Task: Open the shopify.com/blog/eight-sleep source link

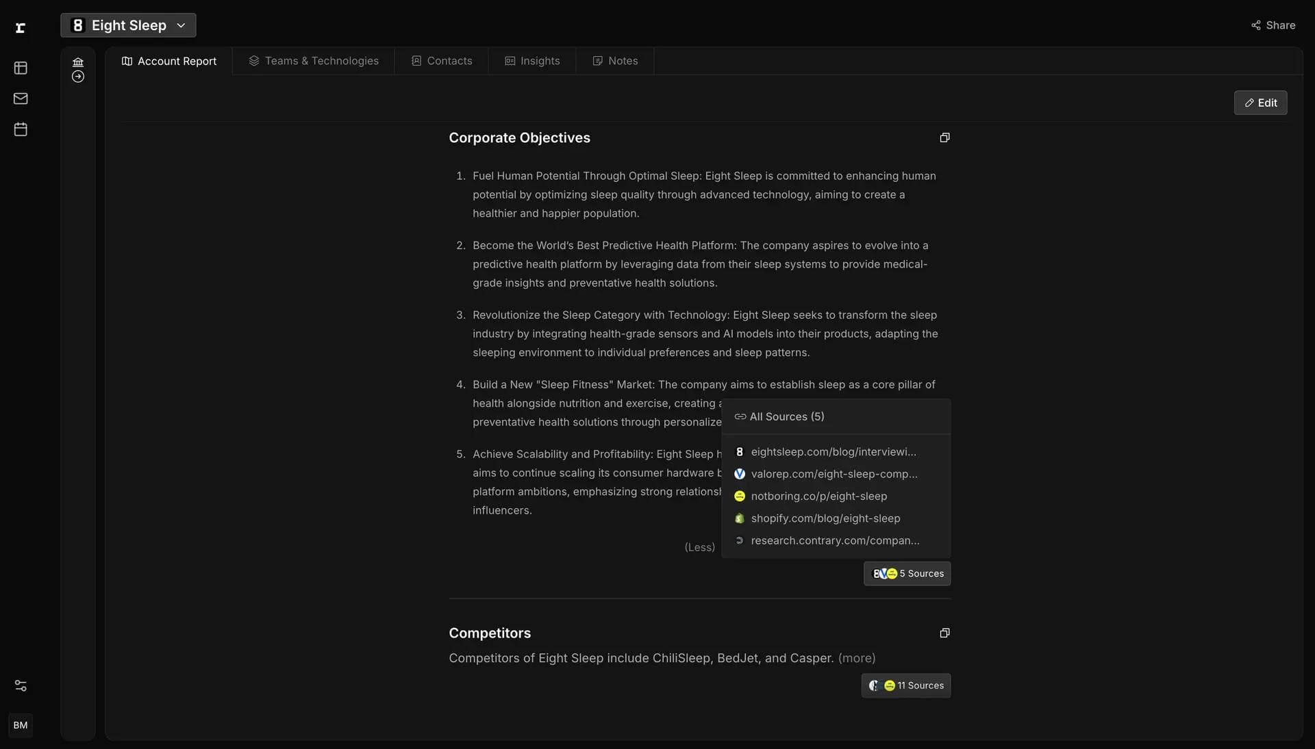Action: pyautogui.click(x=825, y=518)
